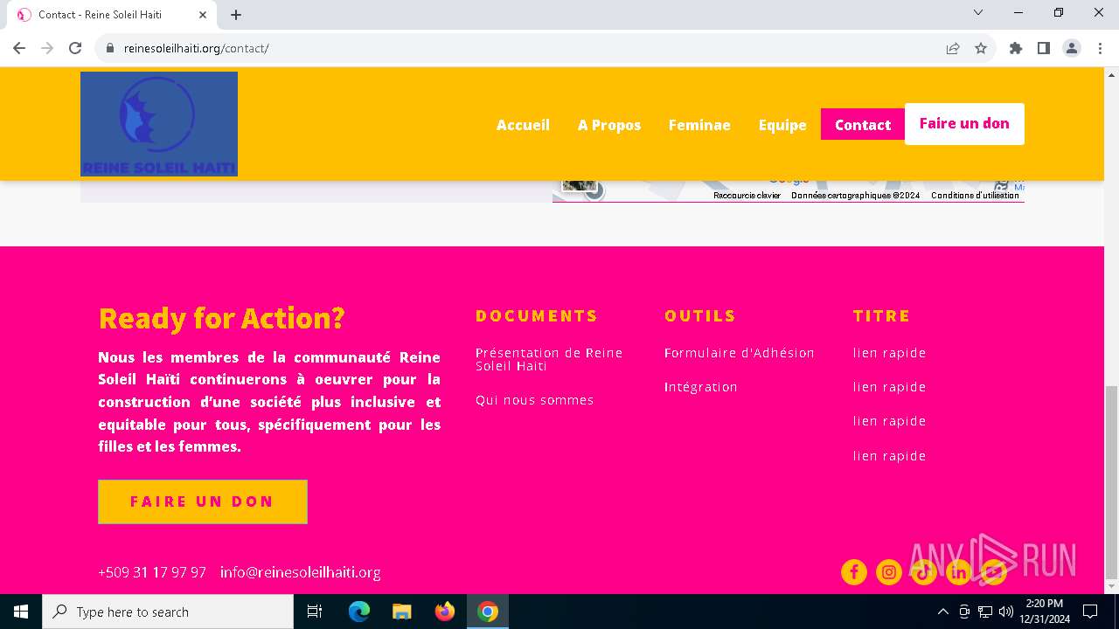Click the Ready for Action? heading
This screenshot has height=629, width=1119.
click(x=221, y=318)
